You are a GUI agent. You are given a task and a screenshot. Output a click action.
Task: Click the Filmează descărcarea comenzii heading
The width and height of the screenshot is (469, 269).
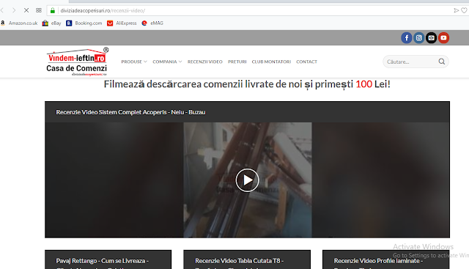coord(247,84)
